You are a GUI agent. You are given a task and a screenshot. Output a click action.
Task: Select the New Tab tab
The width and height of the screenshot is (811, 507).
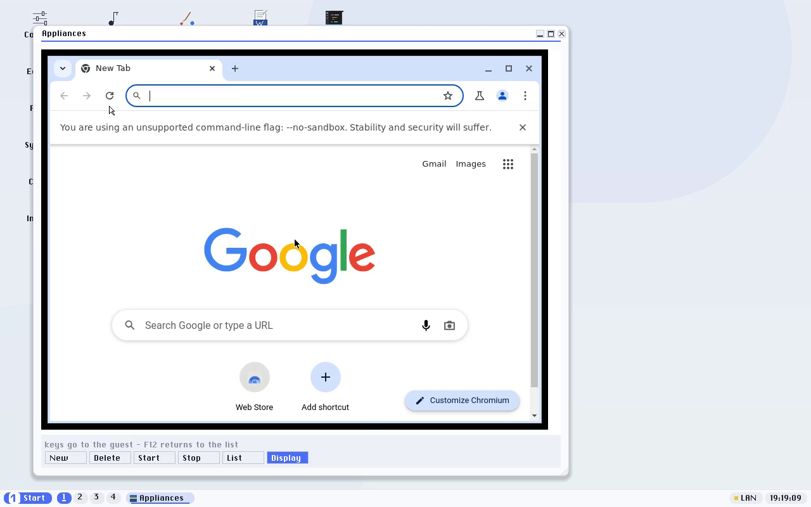pyautogui.click(x=149, y=68)
